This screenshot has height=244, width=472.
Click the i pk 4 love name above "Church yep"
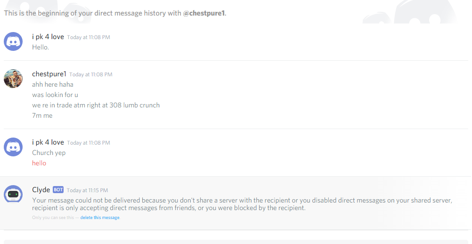pos(48,142)
